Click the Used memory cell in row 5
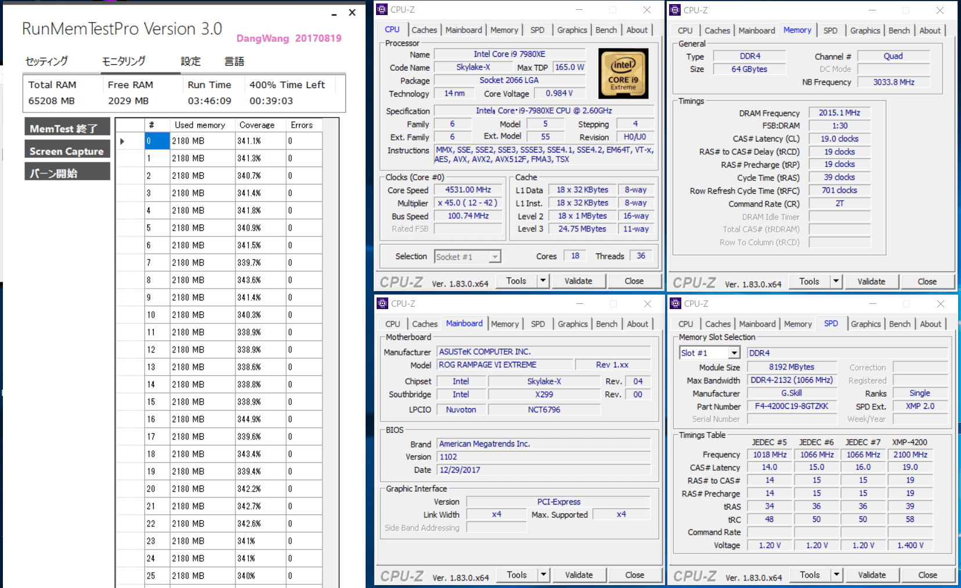Screen dimensions: 961x588 tap(202, 228)
